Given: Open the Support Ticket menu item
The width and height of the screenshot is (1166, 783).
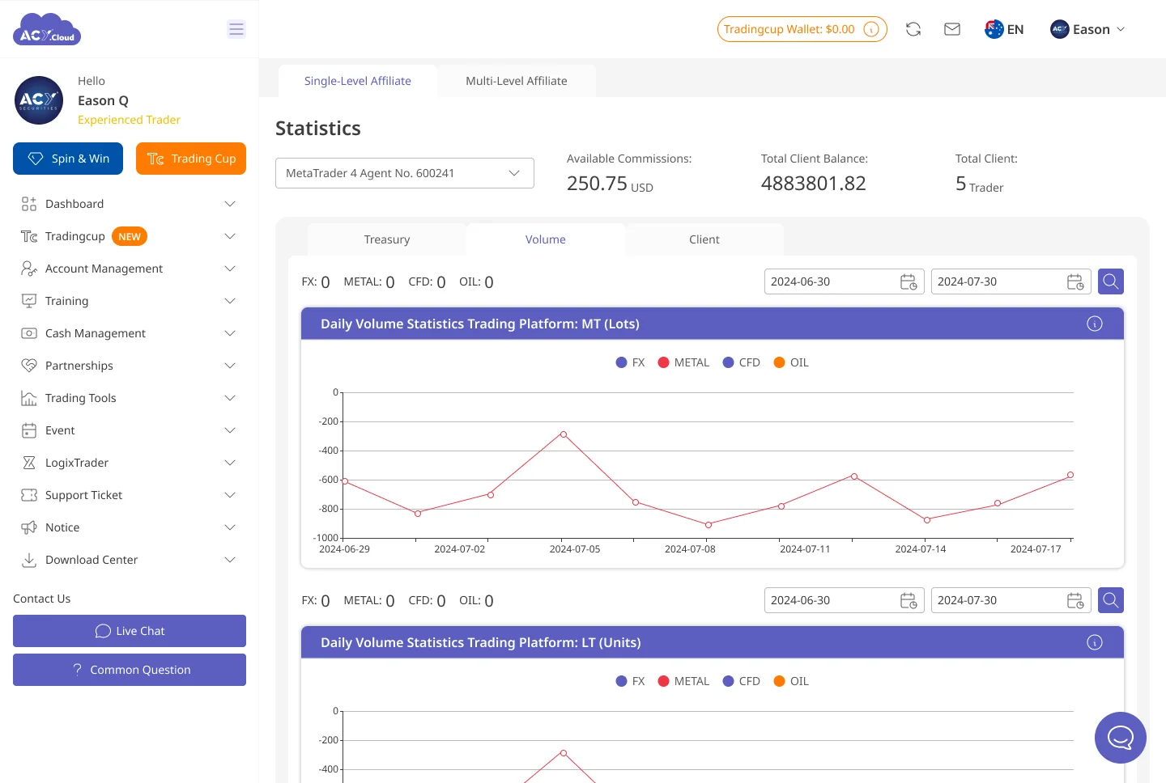Looking at the screenshot, I should [x=130, y=495].
